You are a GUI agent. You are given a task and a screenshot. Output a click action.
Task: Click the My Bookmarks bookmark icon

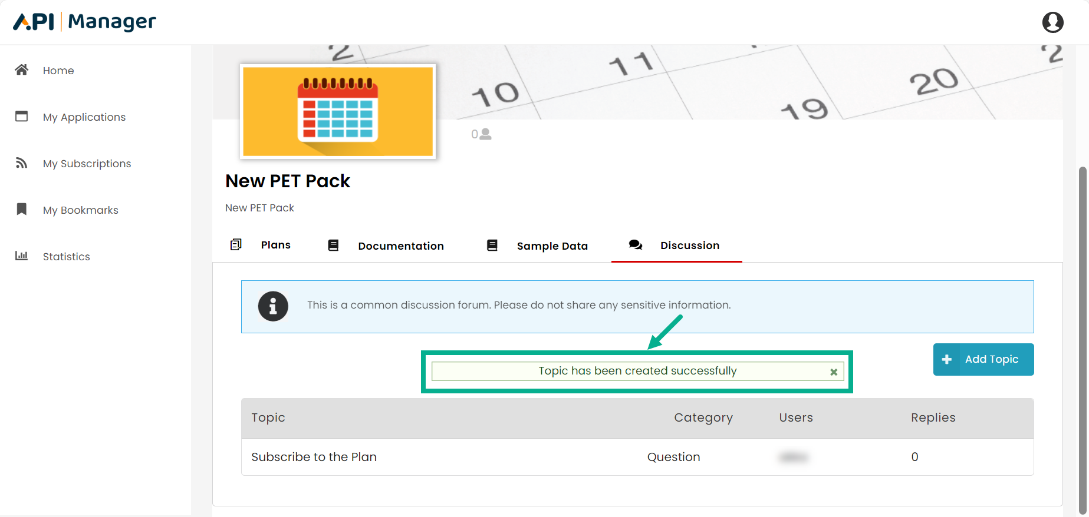[22, 210]
